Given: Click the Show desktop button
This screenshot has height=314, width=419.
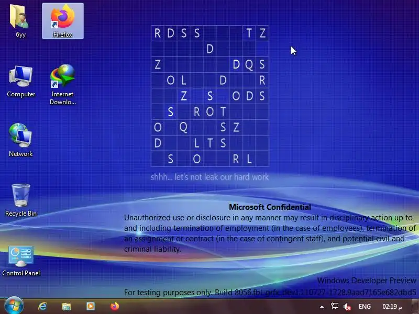Looking at the screenshot, I should click(x=415, y=307).
